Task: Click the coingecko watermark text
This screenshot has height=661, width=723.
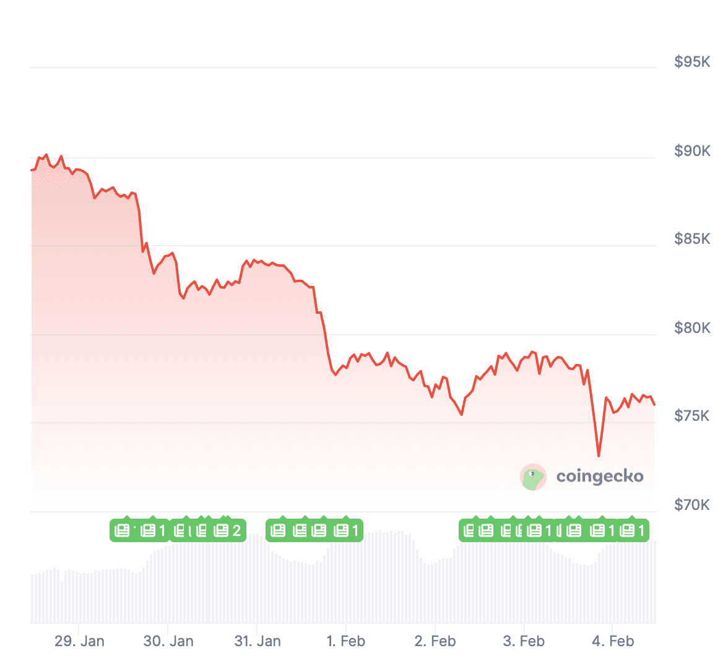Action: point(599,477)
